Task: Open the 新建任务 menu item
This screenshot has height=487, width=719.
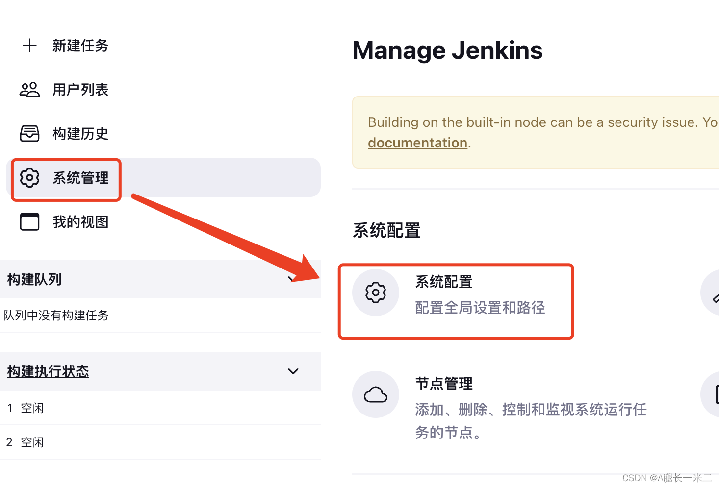Action: (80, 46)
